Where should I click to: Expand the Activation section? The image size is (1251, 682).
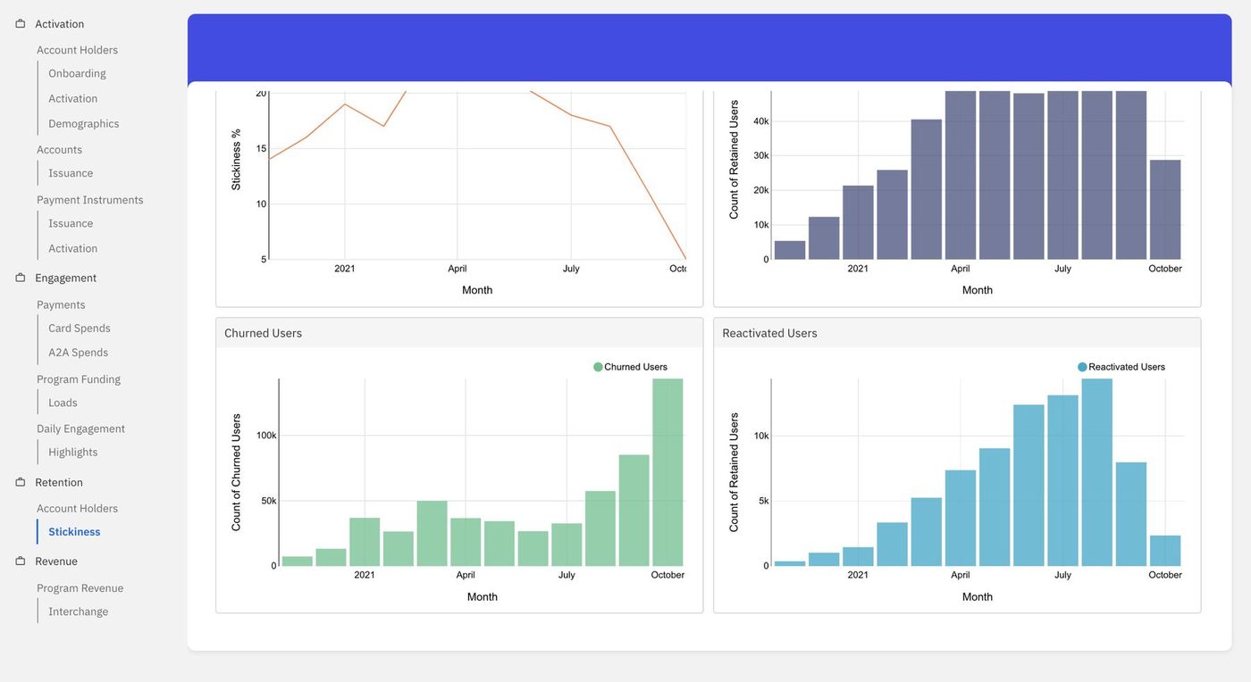pos(59,24)
